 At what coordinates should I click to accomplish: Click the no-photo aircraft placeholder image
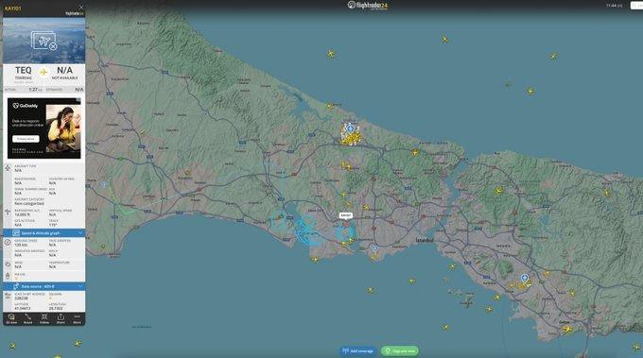tap(43, 41)
